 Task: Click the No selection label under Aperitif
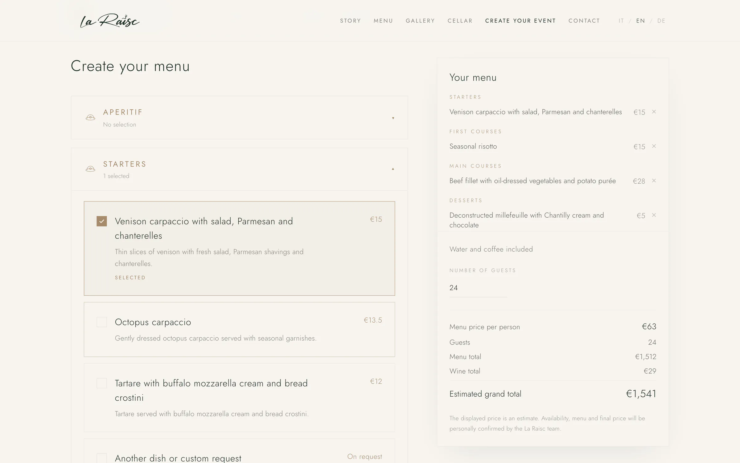tap(120, 124)
